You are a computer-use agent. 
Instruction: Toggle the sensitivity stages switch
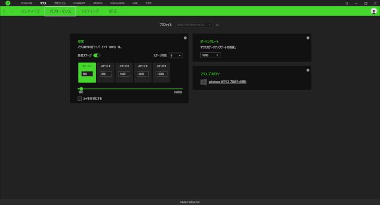coord(97,56)
